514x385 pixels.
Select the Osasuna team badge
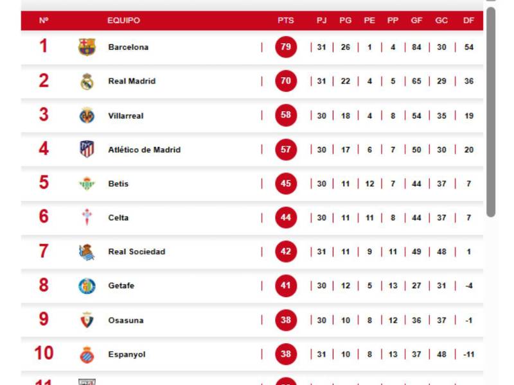88,320
